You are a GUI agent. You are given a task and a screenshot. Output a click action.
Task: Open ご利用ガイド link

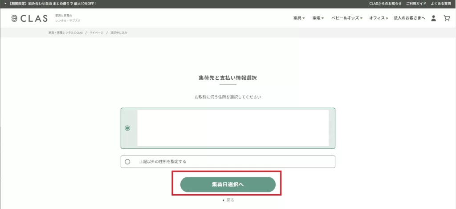416,4
